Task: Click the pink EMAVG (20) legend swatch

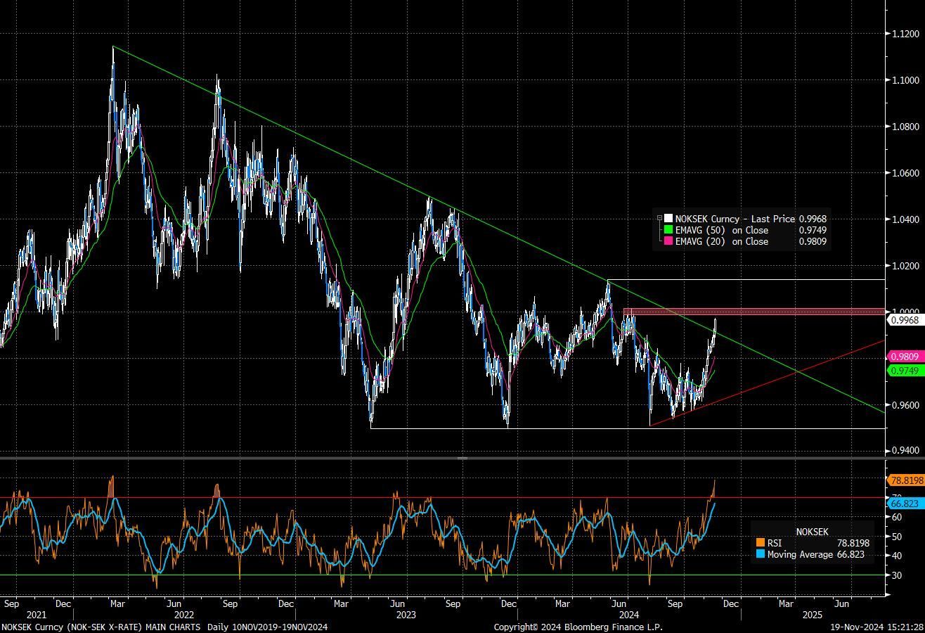Action: tap(668, 241)
